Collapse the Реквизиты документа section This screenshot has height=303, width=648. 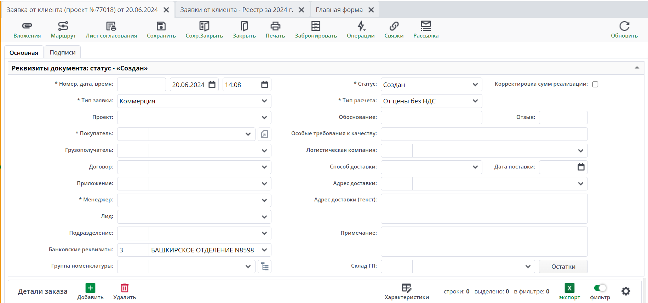(637, 68)
